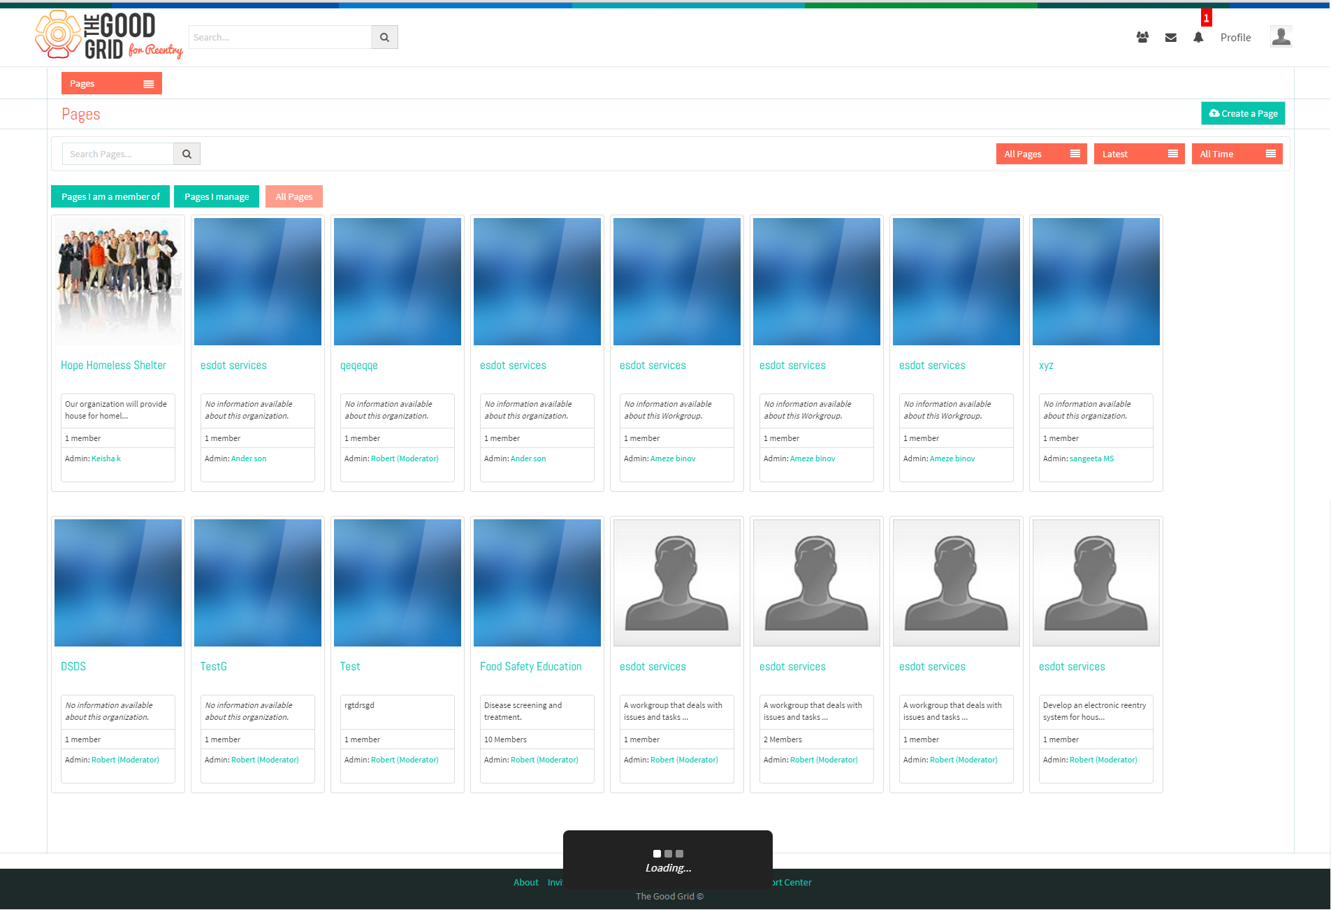Open the Hope Homeless Shelter page link
Image resolution: width=1331 pixels, height=910 pixels.
click(x=113, y=366)
